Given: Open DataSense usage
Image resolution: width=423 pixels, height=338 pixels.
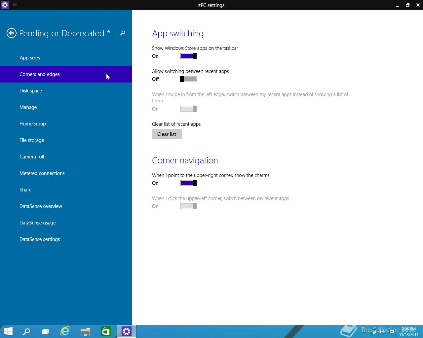Looking at the screenshot, I should click(x=66, y=223).
